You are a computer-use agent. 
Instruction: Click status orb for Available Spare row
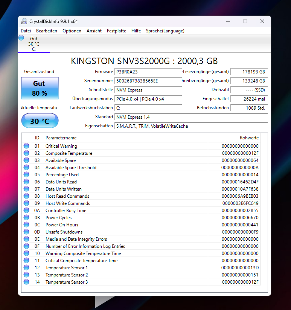click(x=26, y=160)
